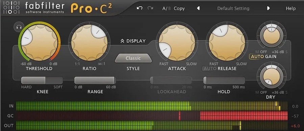Click the DRY label
The width and height of the screenshot is (304, 131).
(x=271, y=97)
